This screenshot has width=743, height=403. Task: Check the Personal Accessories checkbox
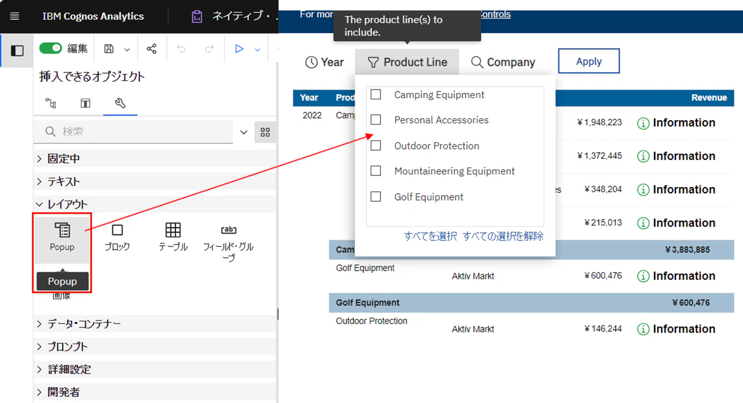pos(376,120)
